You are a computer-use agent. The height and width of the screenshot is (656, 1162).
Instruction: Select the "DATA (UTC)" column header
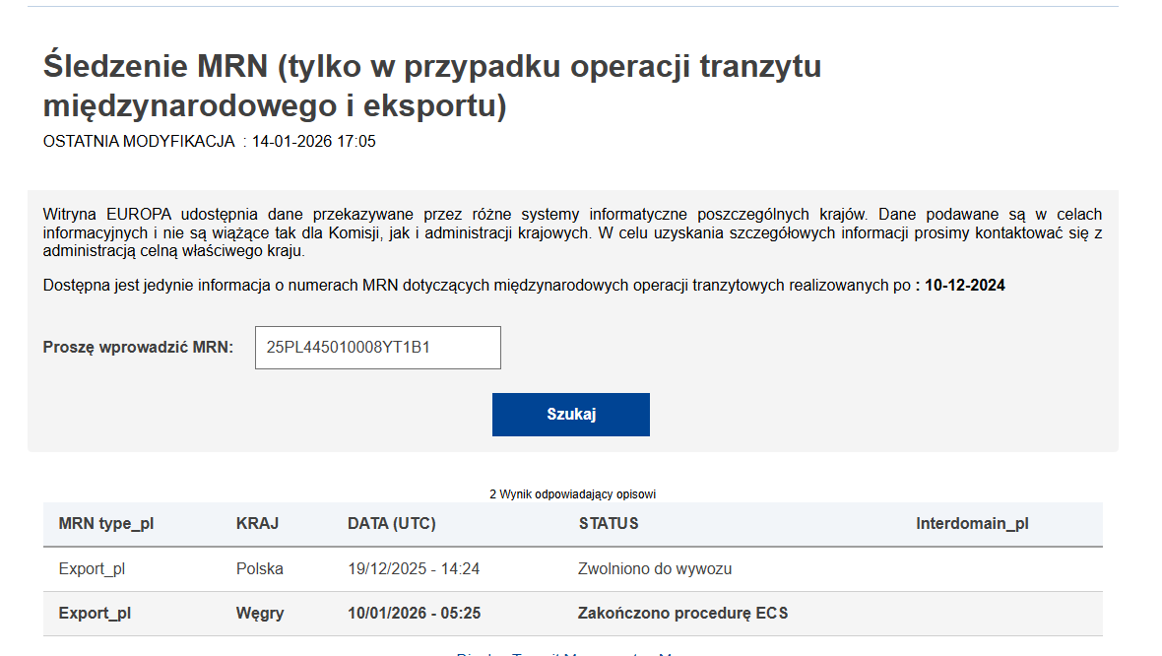click(392, 524)
